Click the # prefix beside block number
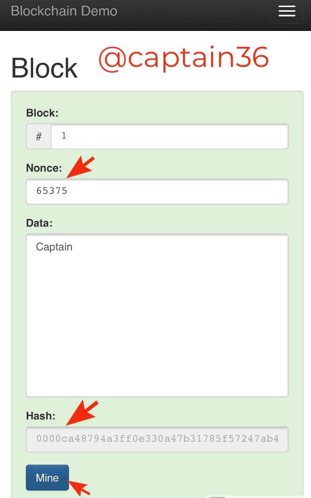Image resolution: width=311 pixels, height=498 pixels. [x=39, y=137]
